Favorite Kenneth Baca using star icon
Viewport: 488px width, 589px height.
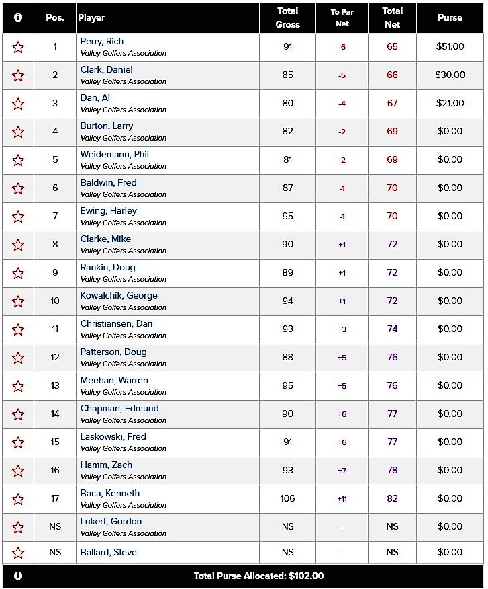tap(18, 499)
